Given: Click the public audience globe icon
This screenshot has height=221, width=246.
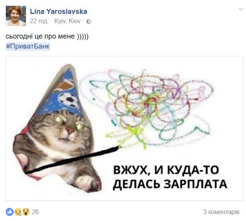Looking at the screenshot, I should (x=89, y=22).
